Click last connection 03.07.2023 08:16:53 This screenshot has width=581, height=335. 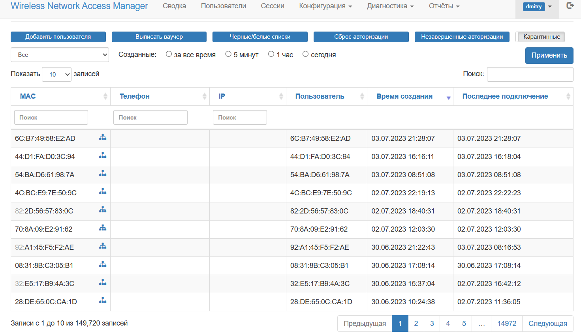(489, 247)
